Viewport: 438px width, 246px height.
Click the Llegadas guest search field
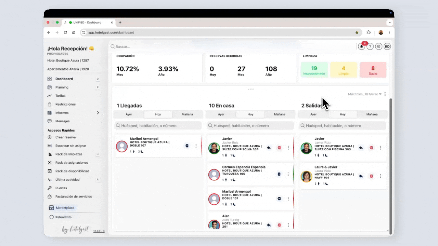click(158, 126)
